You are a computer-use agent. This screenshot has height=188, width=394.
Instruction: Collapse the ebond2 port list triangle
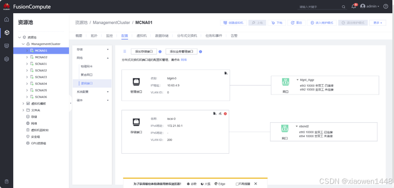(297, 126)
